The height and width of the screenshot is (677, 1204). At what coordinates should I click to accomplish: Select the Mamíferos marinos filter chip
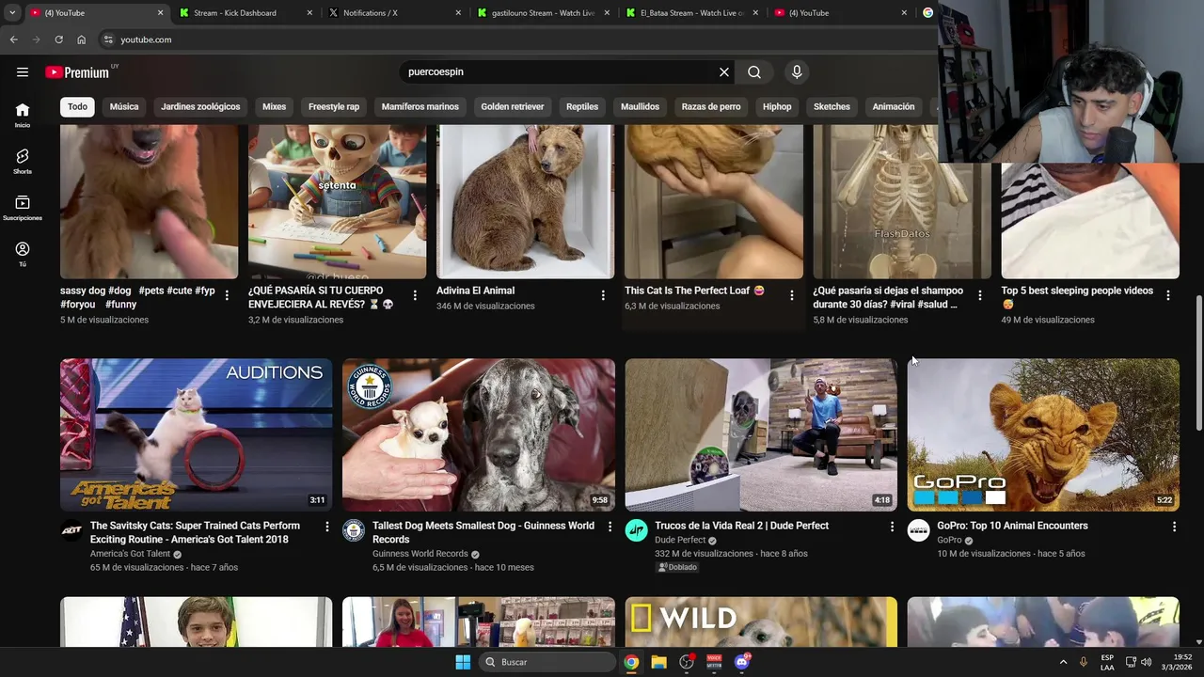click(x=420, y=106)
